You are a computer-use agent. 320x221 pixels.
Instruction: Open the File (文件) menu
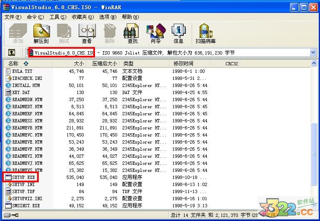(13, 17)
